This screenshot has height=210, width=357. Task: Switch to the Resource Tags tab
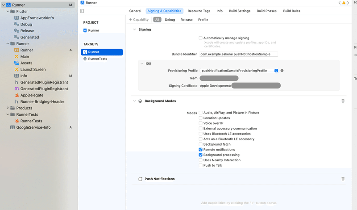pos(199,11)
